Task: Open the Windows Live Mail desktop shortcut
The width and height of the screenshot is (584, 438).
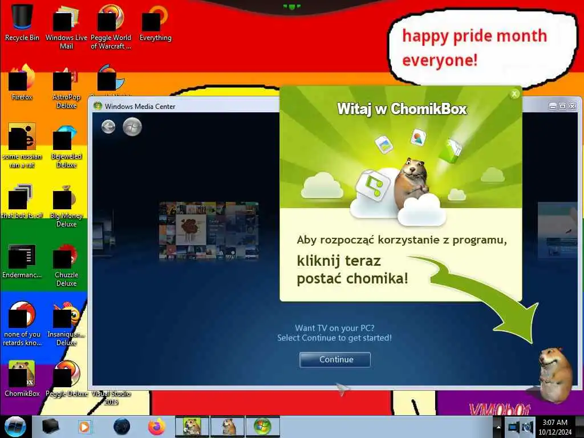Action: point(66,27)
